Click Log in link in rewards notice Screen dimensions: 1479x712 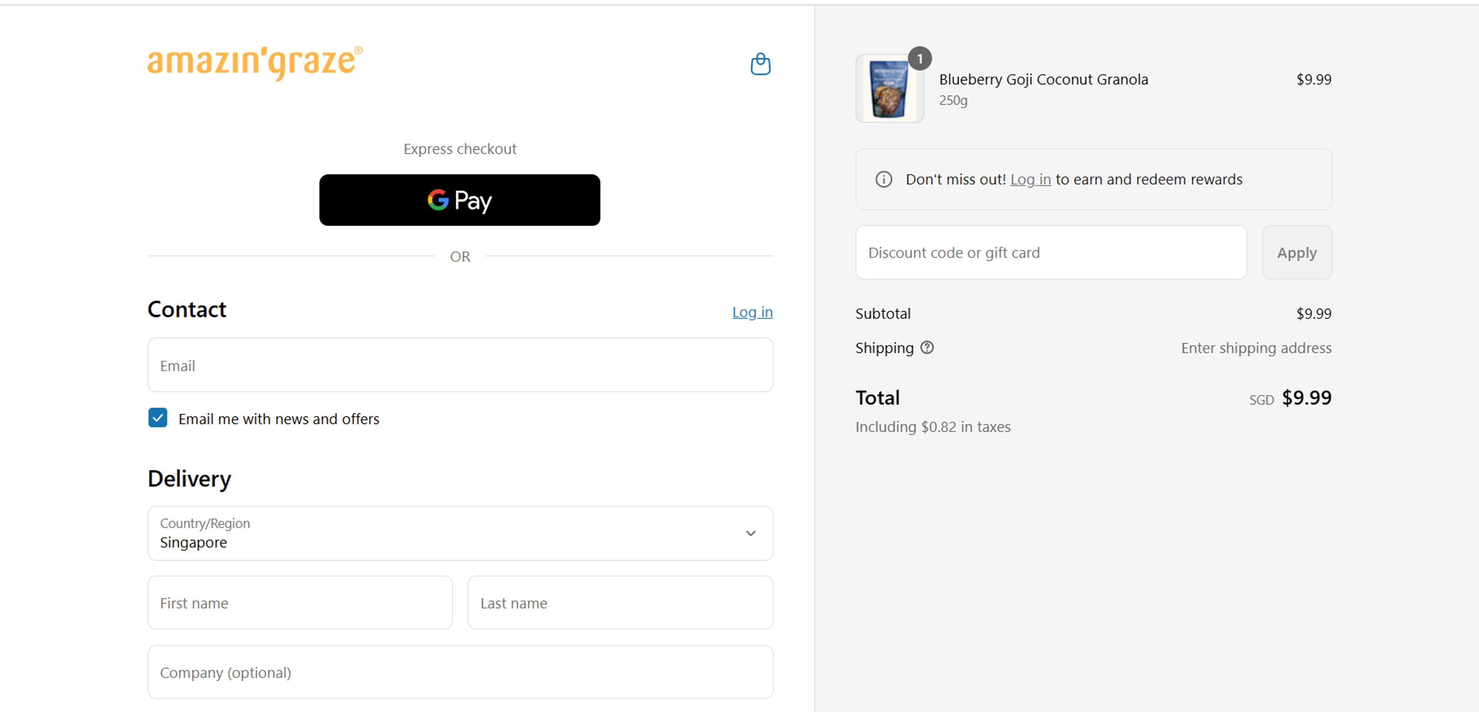click(1030, 179)
